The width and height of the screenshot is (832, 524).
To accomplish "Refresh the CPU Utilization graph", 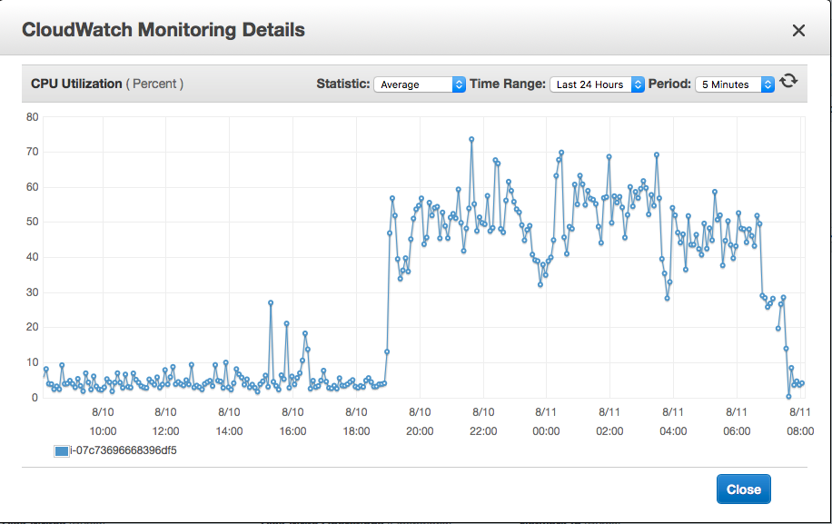I will coord(788,81).
